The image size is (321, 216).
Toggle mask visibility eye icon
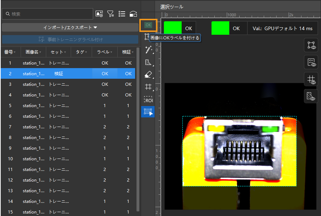(x=311, y=96)
